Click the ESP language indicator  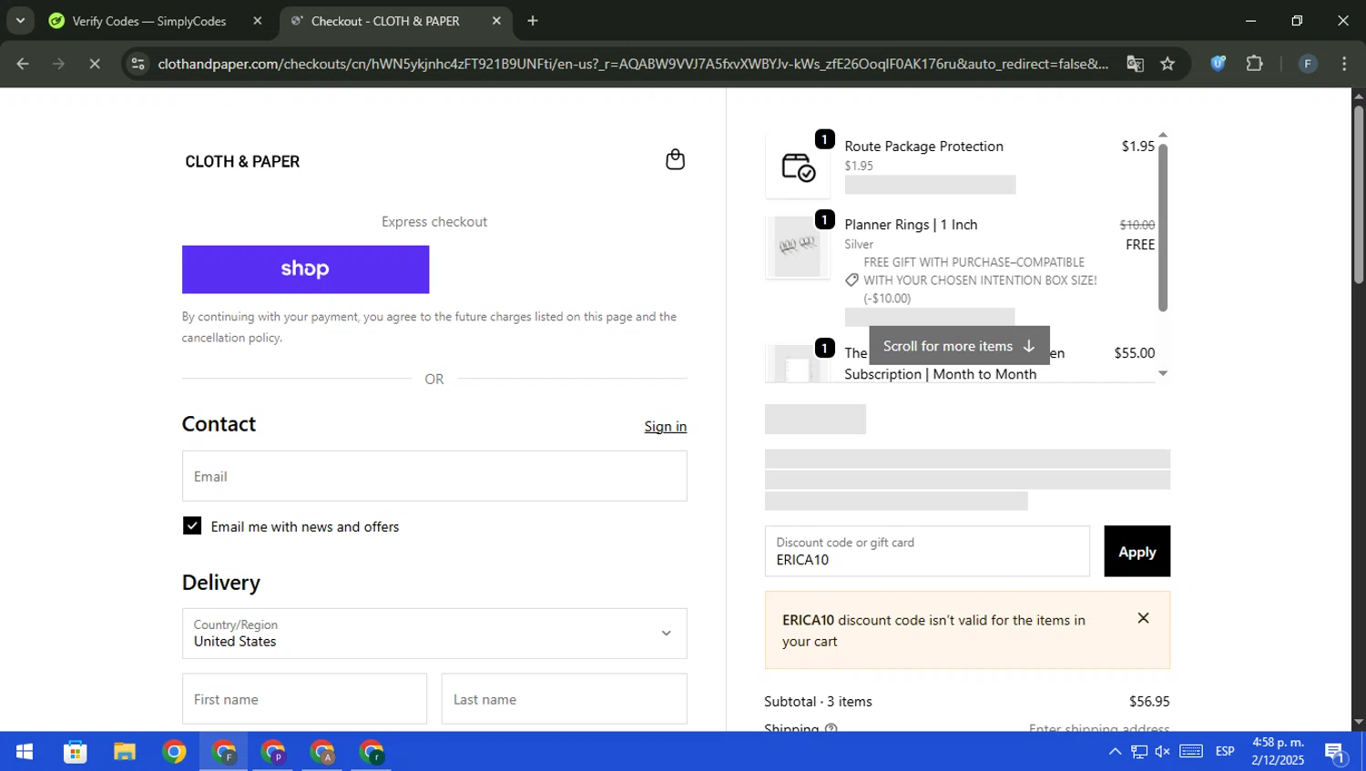click(1225, 752)
